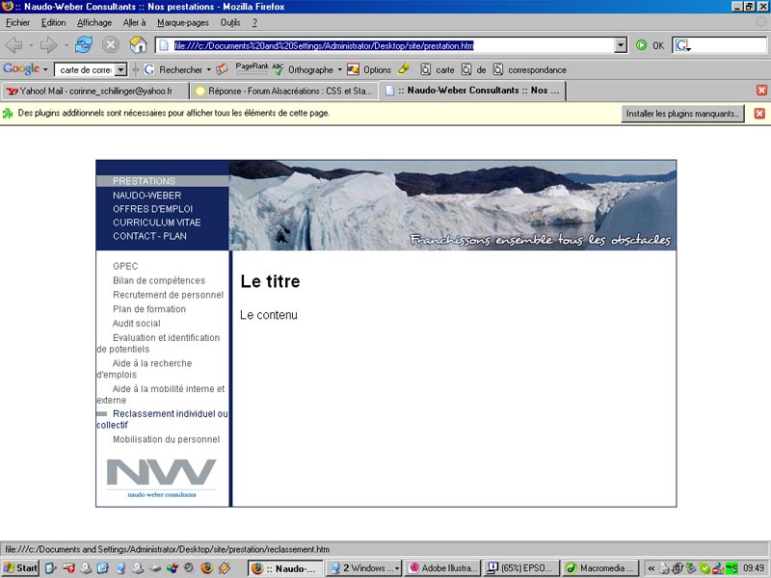771x578 pixels.
Task: Open the Bilan de compétences link
Action: point(159,280)
